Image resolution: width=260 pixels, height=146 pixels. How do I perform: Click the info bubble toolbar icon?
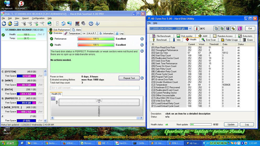click(x=97, y=23)
